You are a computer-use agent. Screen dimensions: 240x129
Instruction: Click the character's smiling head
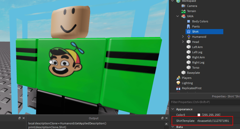70,22
